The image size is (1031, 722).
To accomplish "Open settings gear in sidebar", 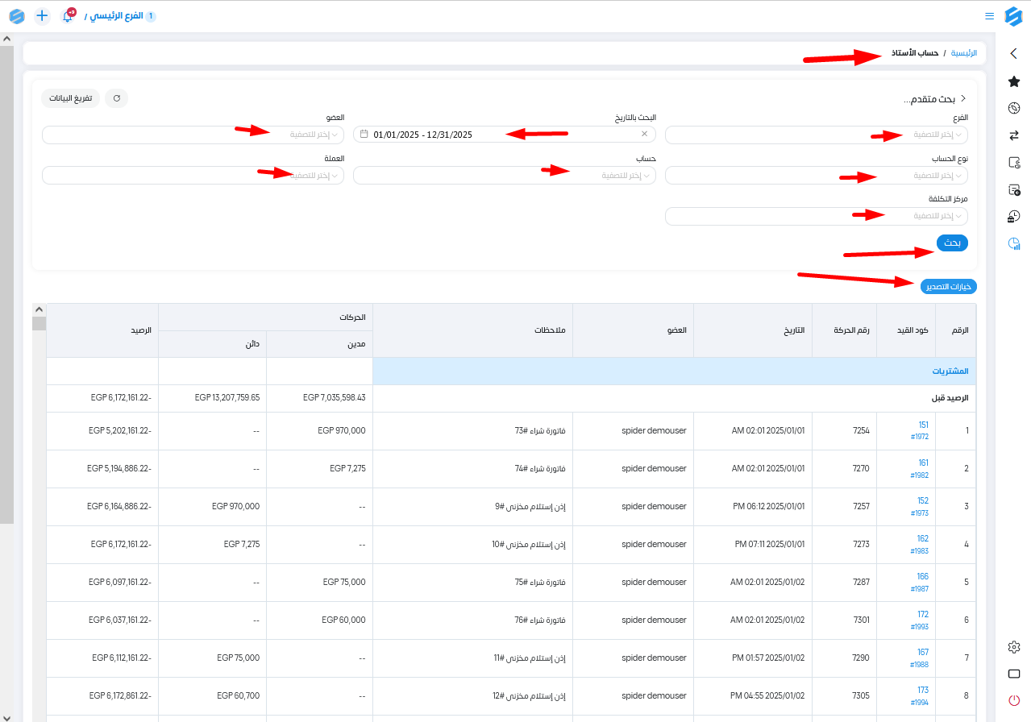I will [x=1014, y=647].
